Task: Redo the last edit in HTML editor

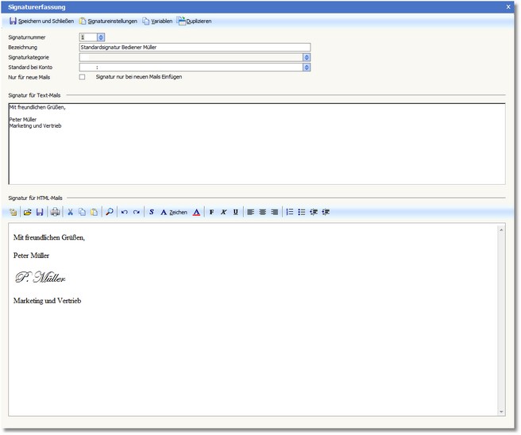Action: [x=136, y=212]
